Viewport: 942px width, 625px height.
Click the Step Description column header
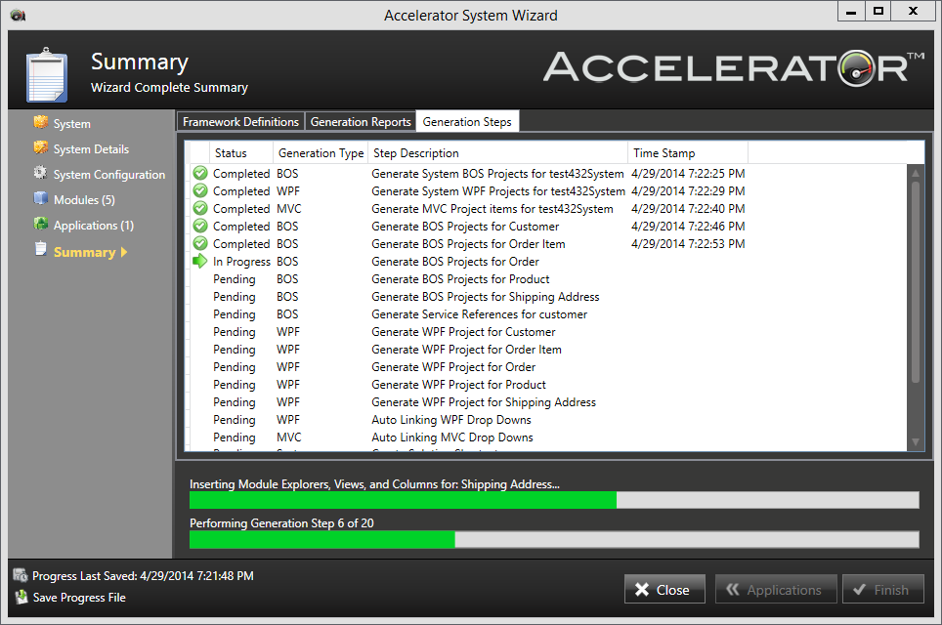tap(498, 153)
